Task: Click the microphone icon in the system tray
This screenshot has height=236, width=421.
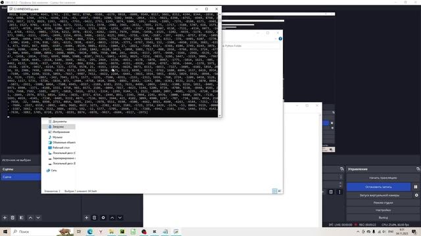Action: (374, 231)
